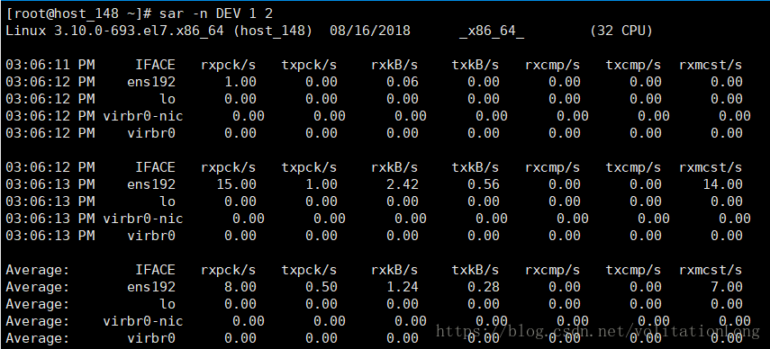Select the rxkB/s value "2.42"
Screen dimensions: 770x349
(403, 184)
